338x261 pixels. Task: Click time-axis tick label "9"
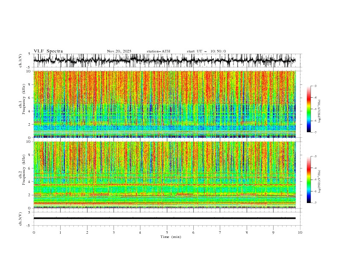coord(273,232)
